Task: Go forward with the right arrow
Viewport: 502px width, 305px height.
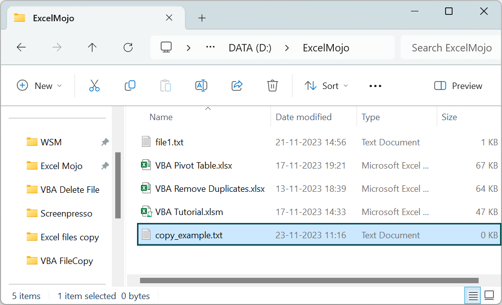Action: (57, 47)
